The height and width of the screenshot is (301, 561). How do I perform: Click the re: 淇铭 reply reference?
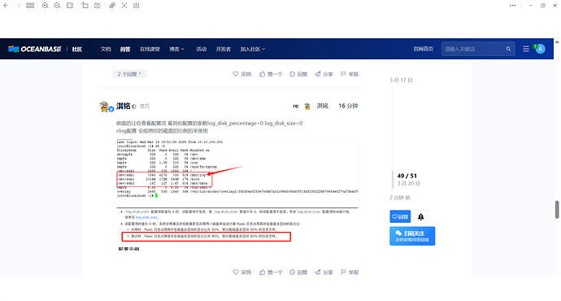tap(311, 106)
